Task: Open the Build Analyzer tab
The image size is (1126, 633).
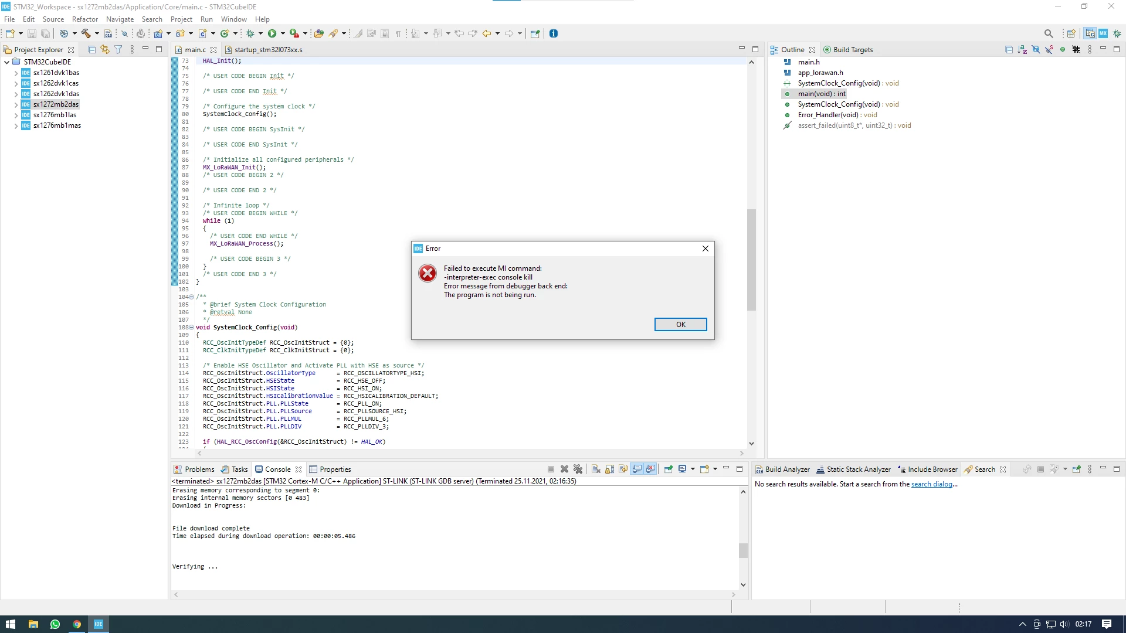Action: click(782, 469)
